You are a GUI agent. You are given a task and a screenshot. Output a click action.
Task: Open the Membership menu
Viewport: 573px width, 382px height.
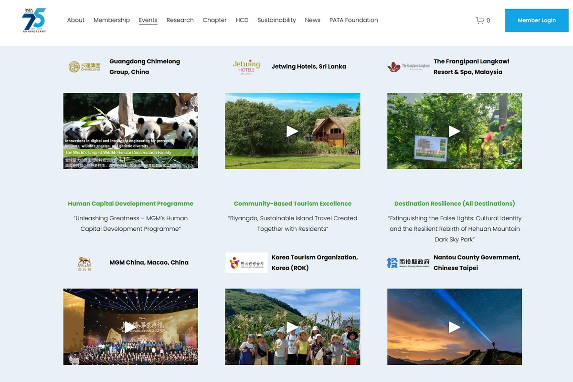(112, 20)
